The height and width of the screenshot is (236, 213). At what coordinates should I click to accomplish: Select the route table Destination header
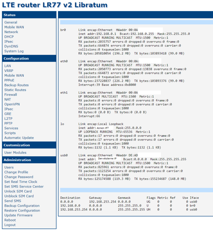[70, 198]
